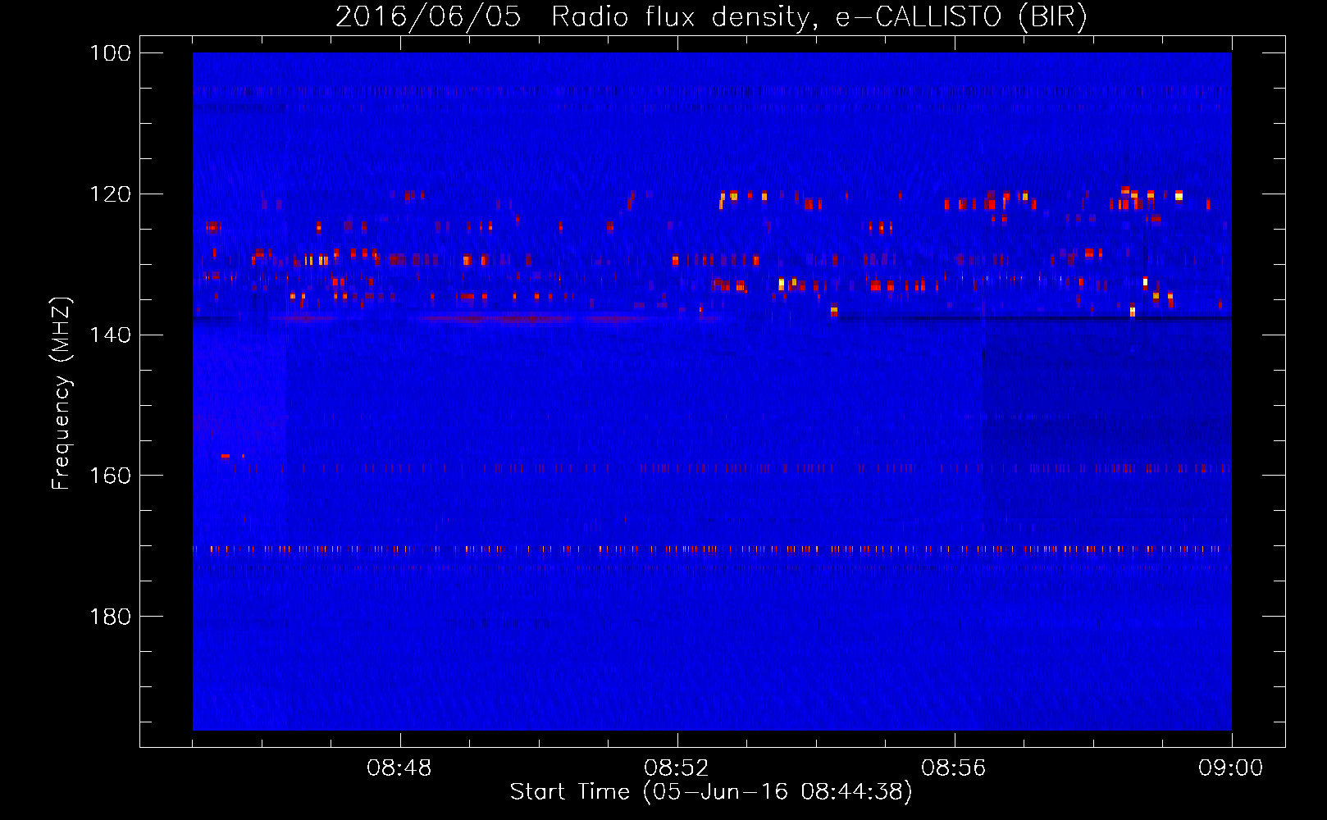Select the y-axis label 'Frequency (MHZ)'
Image resolution: width=1327 pixels, height=820 pixels.
(x=62, y=394)
